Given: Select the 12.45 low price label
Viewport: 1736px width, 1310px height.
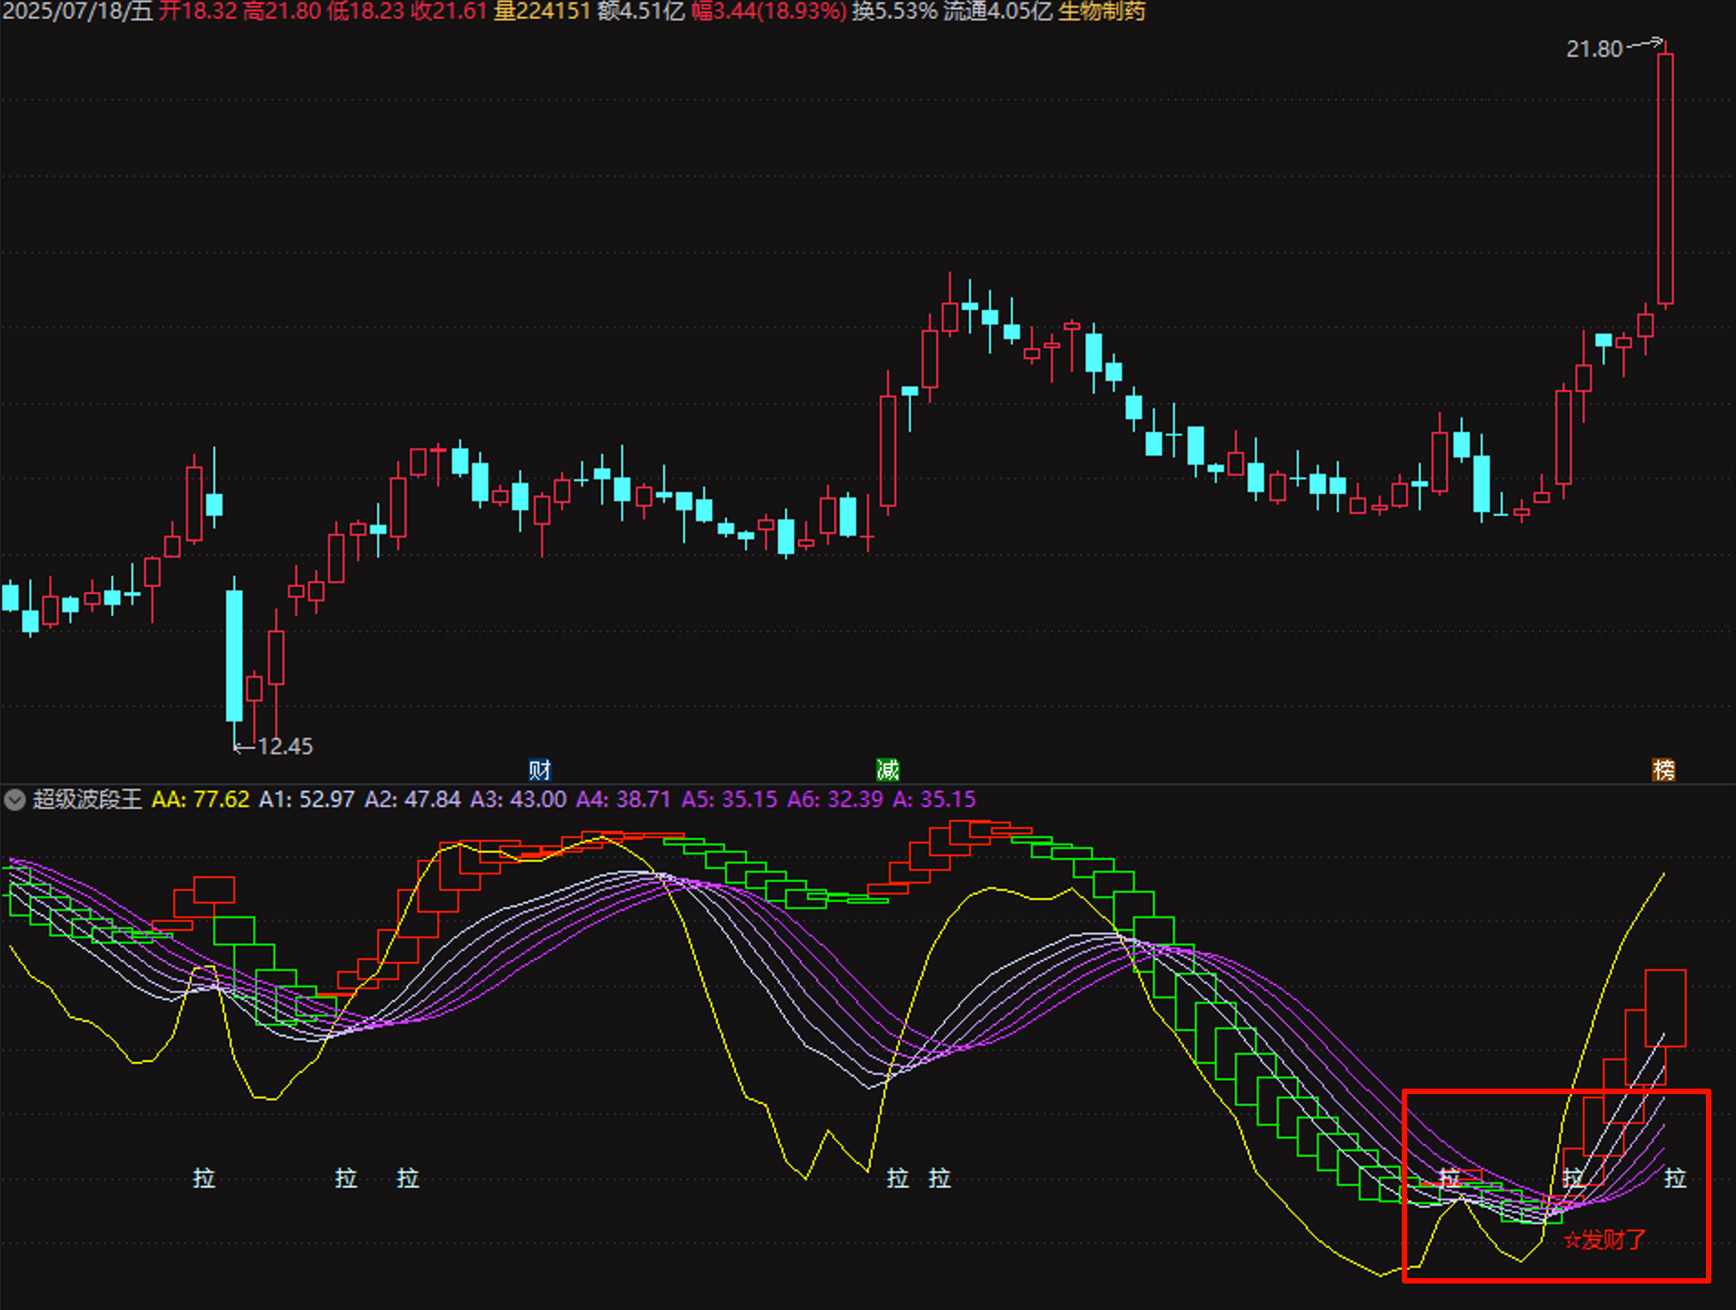Looking at the screenshot, I should pos(284,747).
